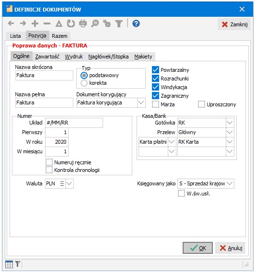Viewport: 255px width, 273px height.
Task: Open the Lista tab
Action: pyautogui.click(x=15, y=36)
